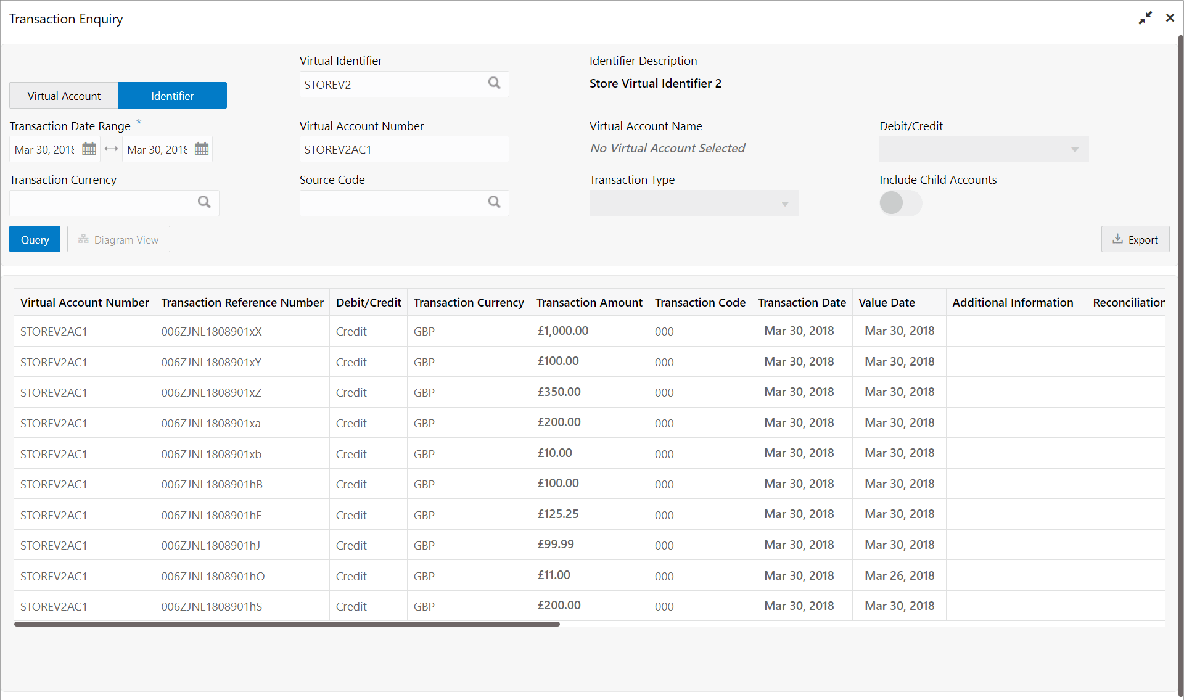1184x700 pixels.
Task: Select the Identifier tab
Action: [x=173, y=96]
